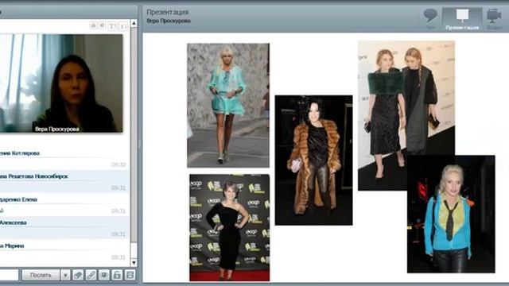
Task: Toggle the eye icon in the chat toolbar
Action: click(x=104, y=275)
